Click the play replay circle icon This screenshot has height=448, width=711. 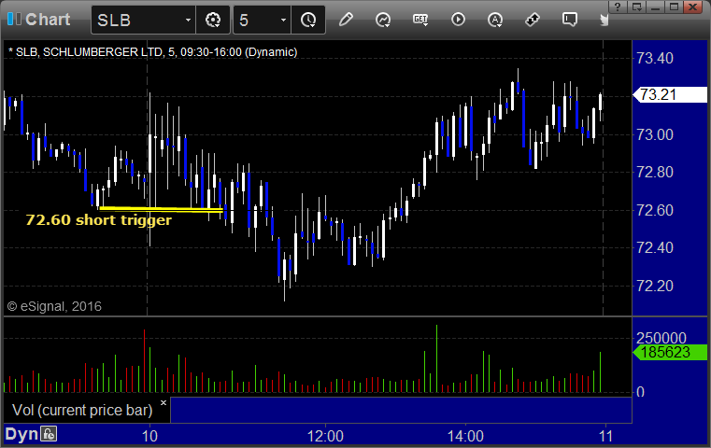tap(458, 20)
